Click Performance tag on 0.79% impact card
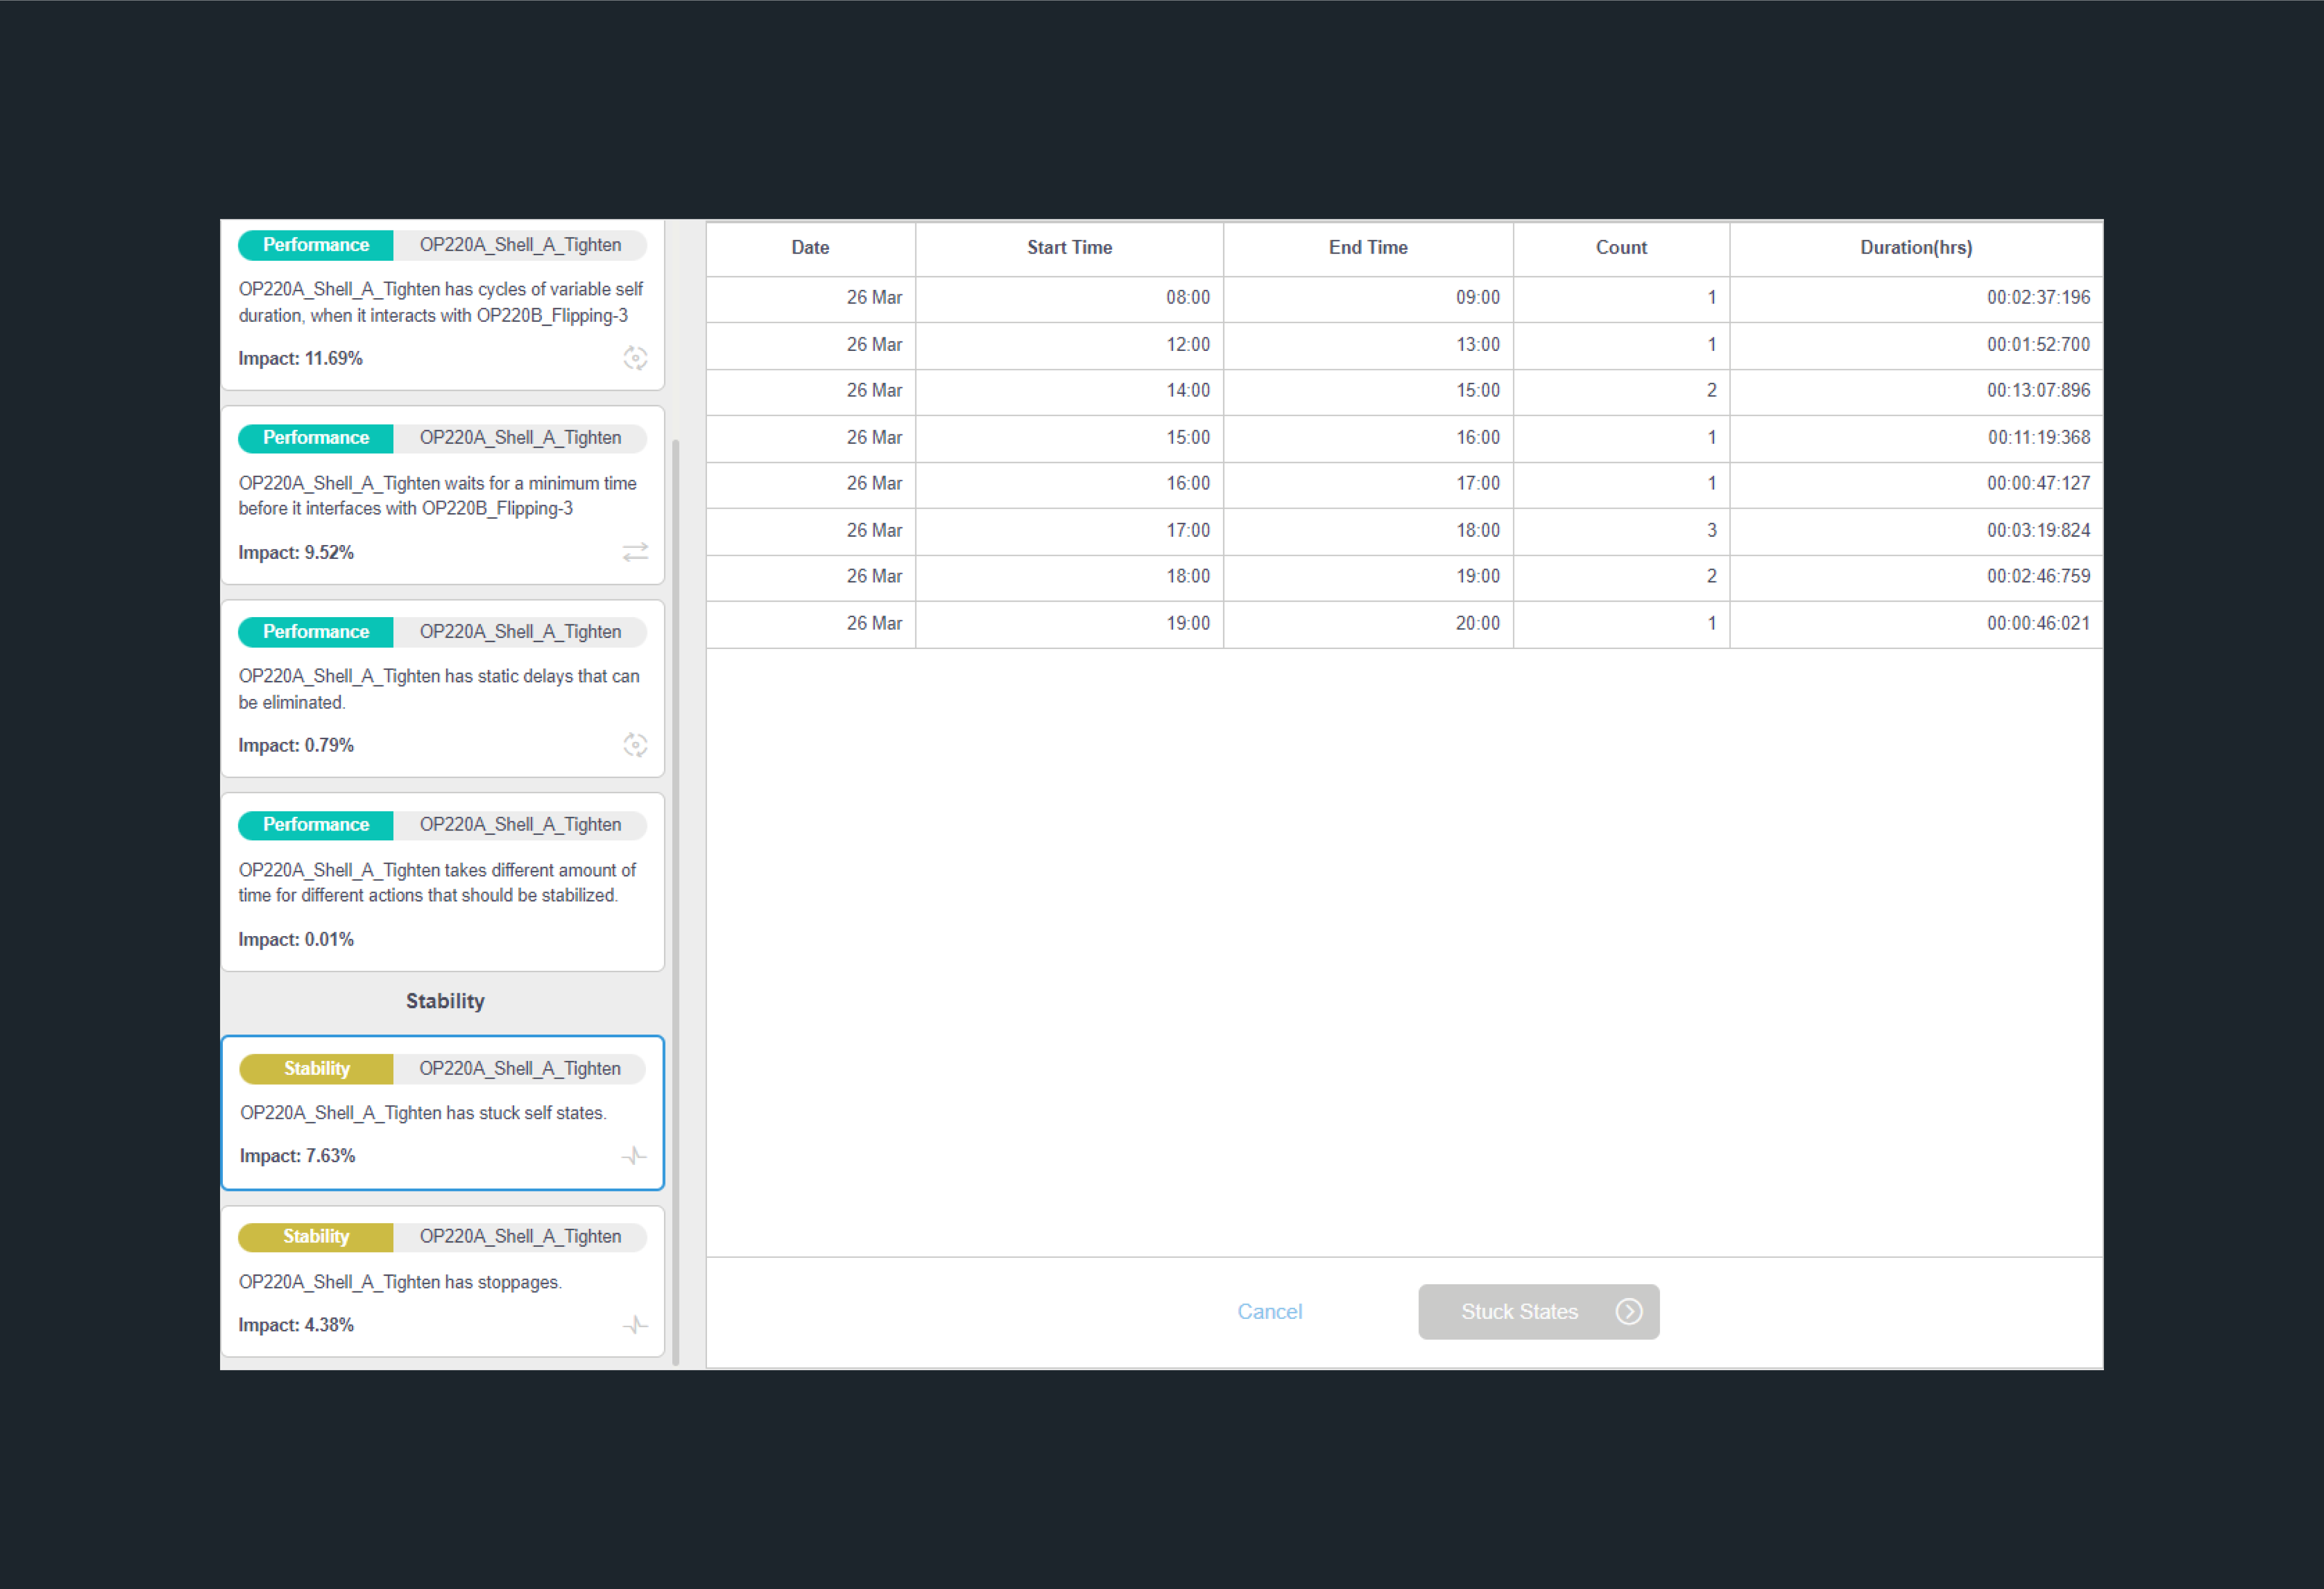Viewport: 2324px width, 1589px height. pyautogui.click(x=316, y=632)
